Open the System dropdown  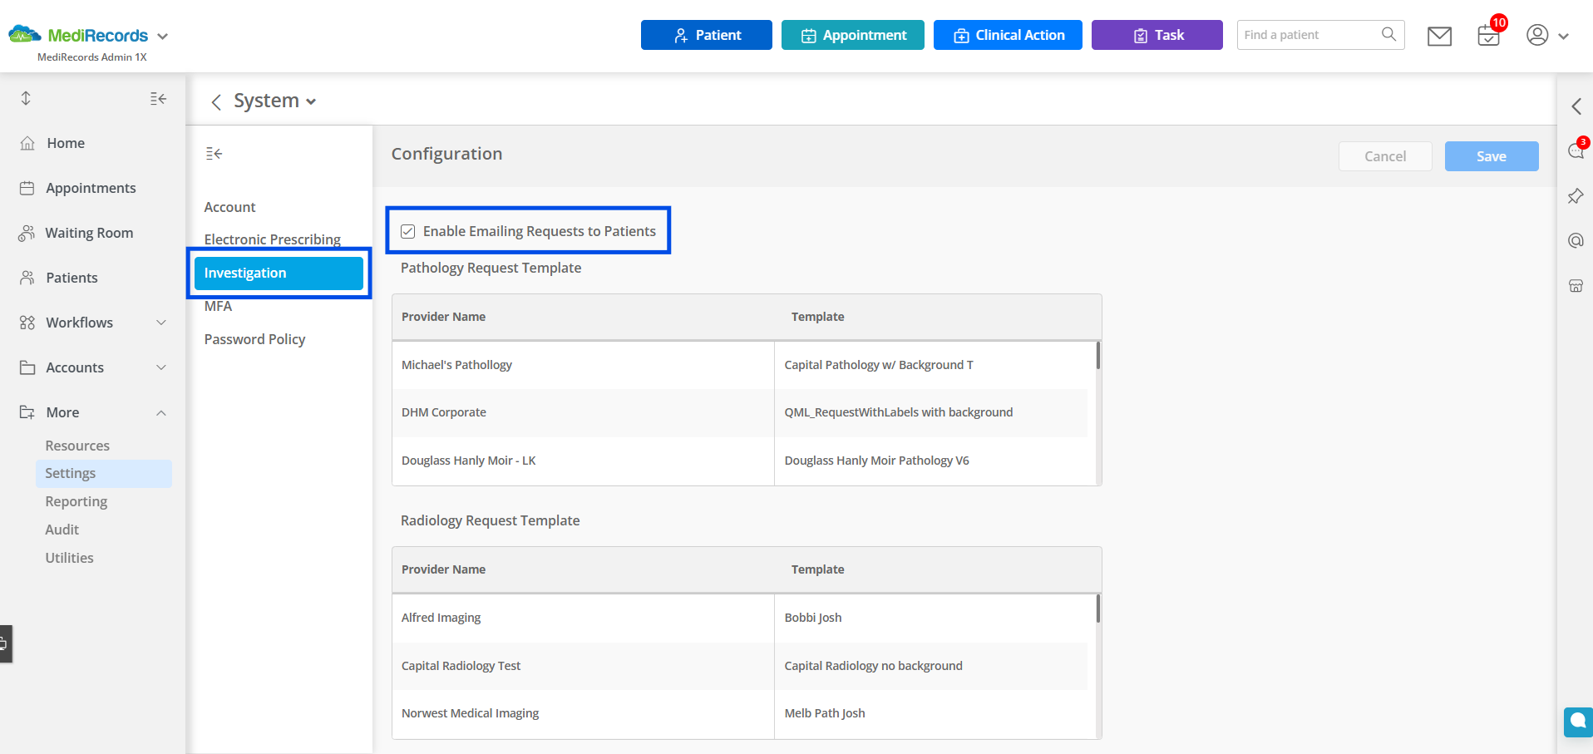tap(274, 101)
